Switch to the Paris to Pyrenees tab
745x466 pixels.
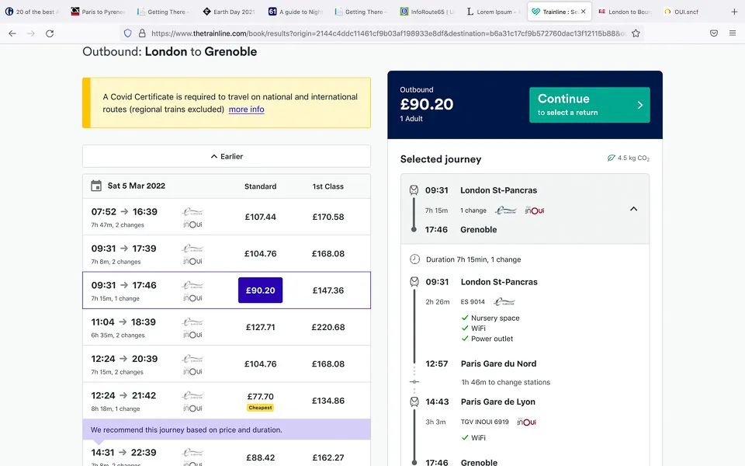[98, 12]
